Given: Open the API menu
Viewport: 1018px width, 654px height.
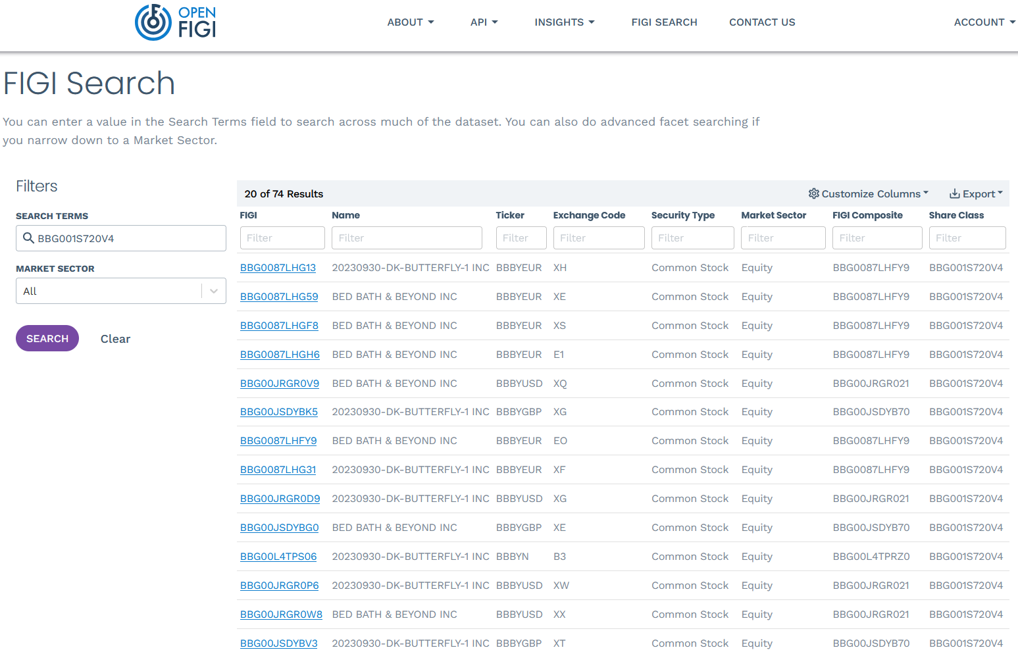Looking at the screenshot, I should click(484, 22).
